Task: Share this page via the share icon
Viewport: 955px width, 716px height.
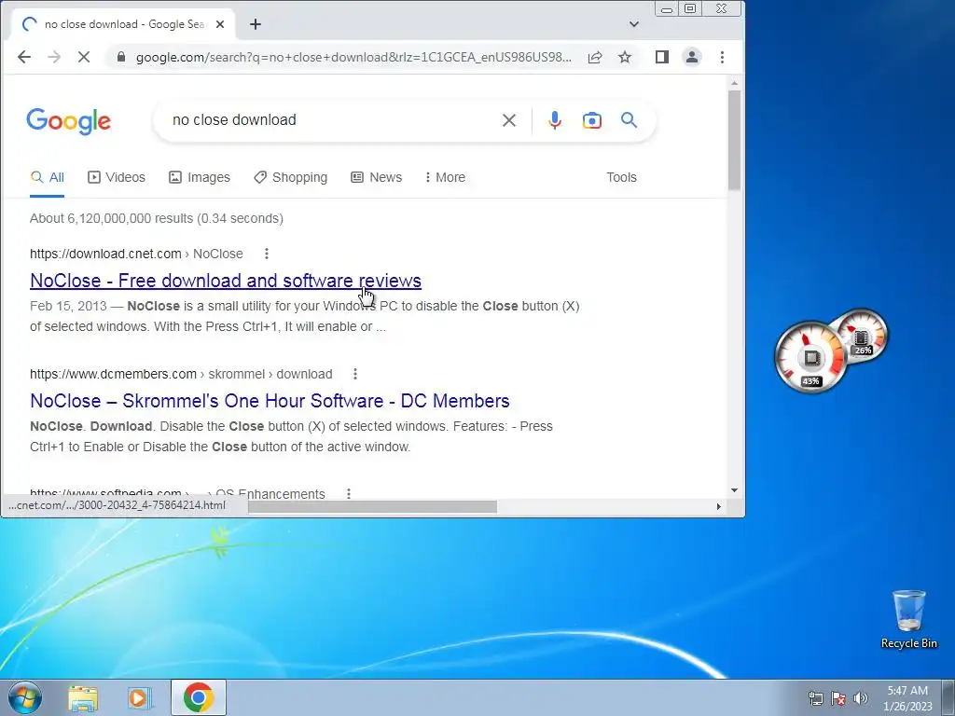Action: tap(595, 57)
